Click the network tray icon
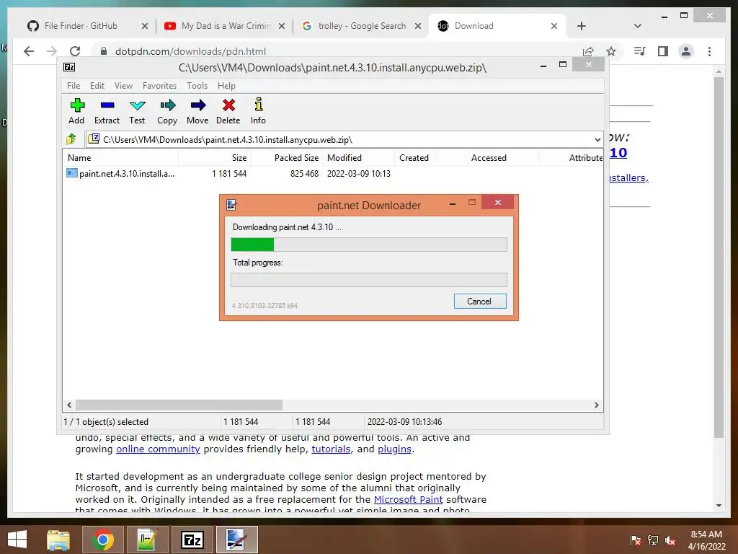This screenshot has width=738, height=554. (653, 540)
